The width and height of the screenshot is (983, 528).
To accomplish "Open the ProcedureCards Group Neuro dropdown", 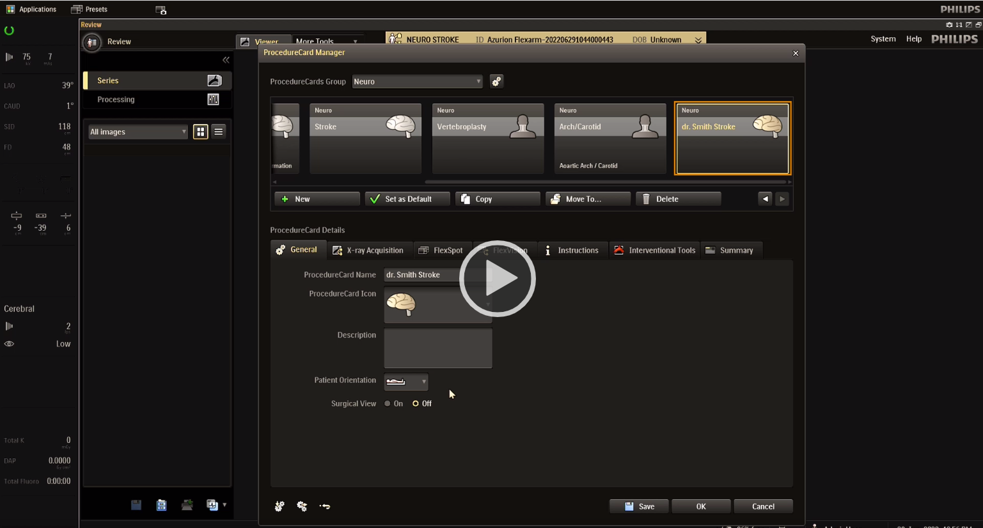I will pos(417,81).
